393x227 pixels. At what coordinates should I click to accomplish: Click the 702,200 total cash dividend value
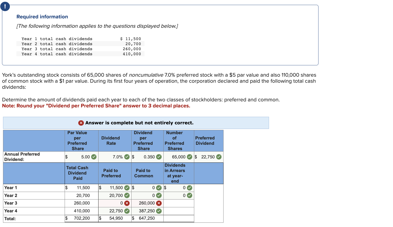click(x=82, y=218)
